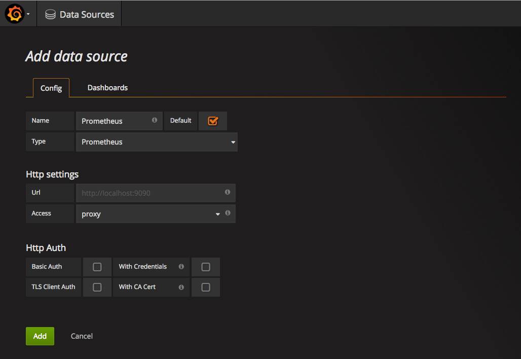Switch to the Dashboards tab
This screenshot has height=359, width=521.
click(x=107, y=88)
